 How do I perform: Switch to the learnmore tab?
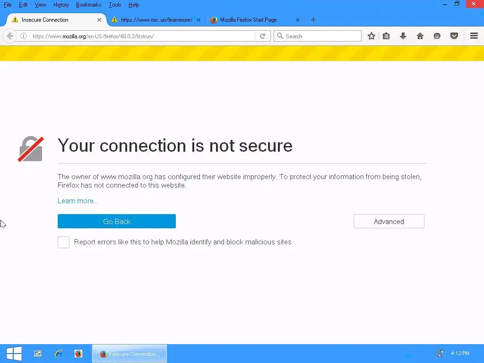tap(156, 20)
